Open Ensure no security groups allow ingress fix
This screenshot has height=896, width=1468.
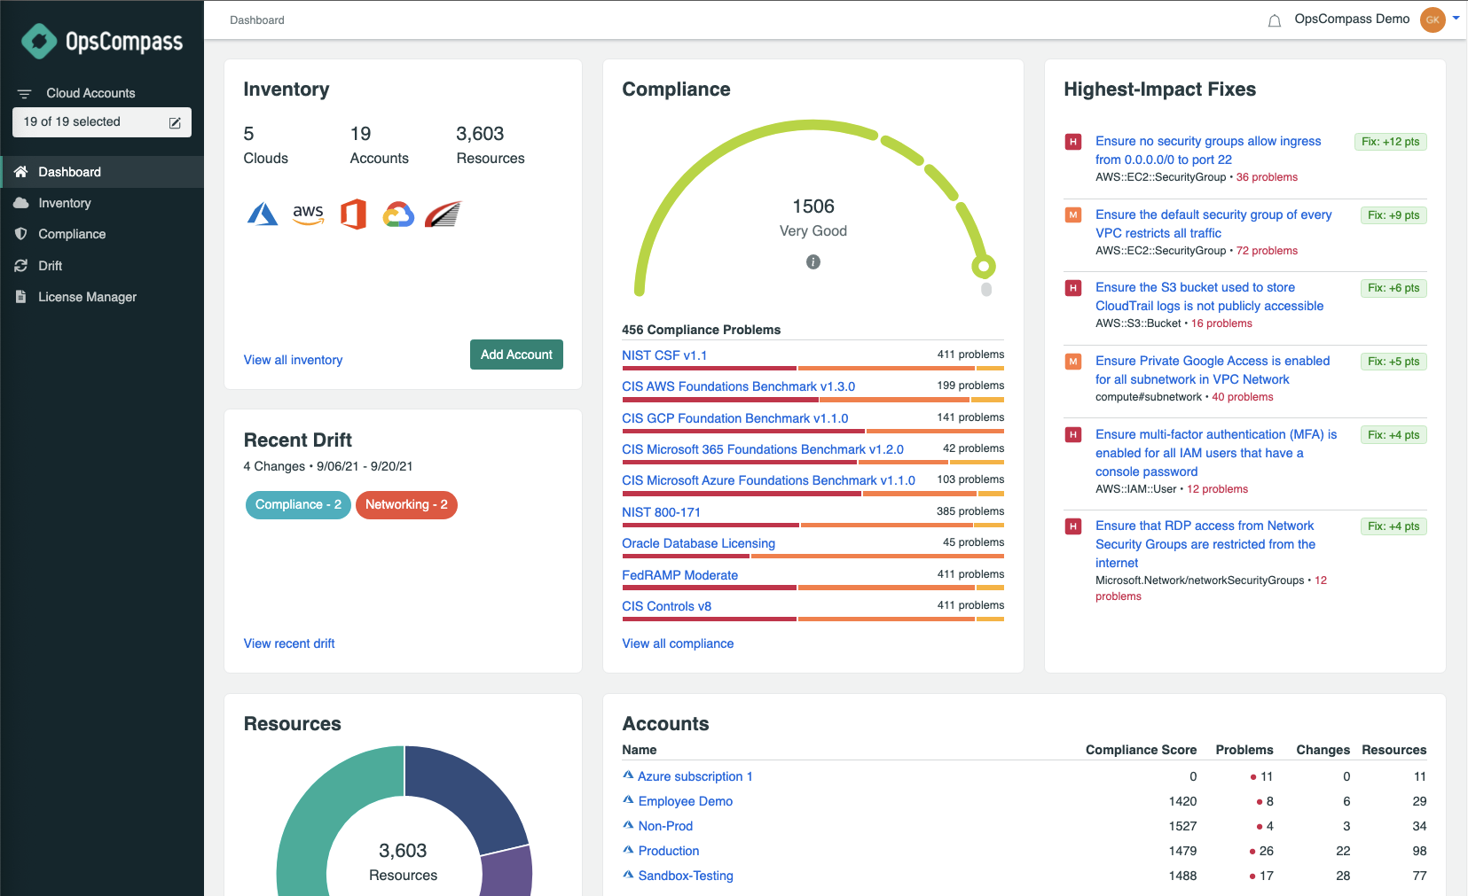coord(1208,151)
